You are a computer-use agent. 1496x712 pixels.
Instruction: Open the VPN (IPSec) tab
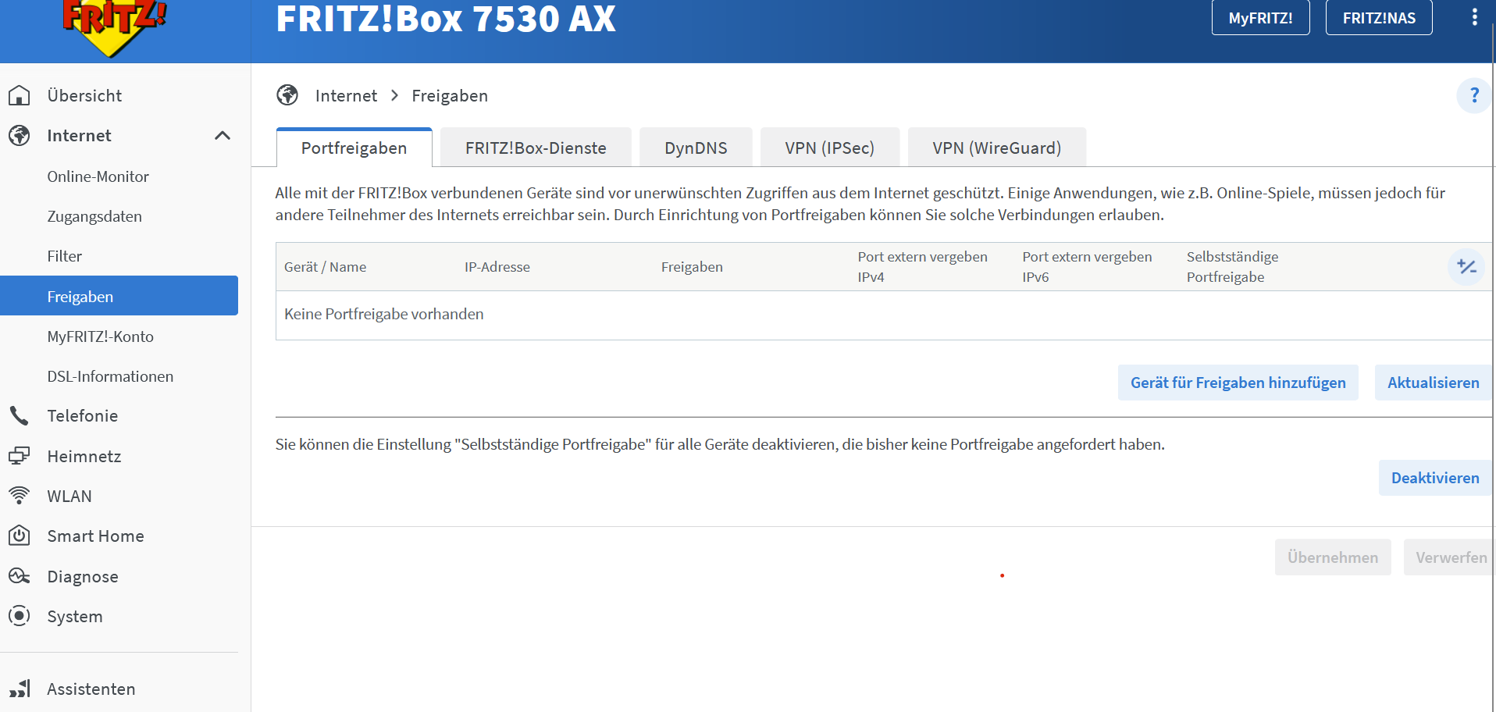829,148
